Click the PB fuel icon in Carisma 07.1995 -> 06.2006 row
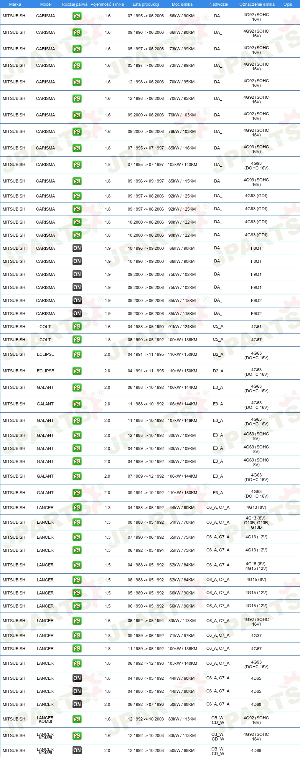Viewport: 300px width, 757px height. coord(77,16)
